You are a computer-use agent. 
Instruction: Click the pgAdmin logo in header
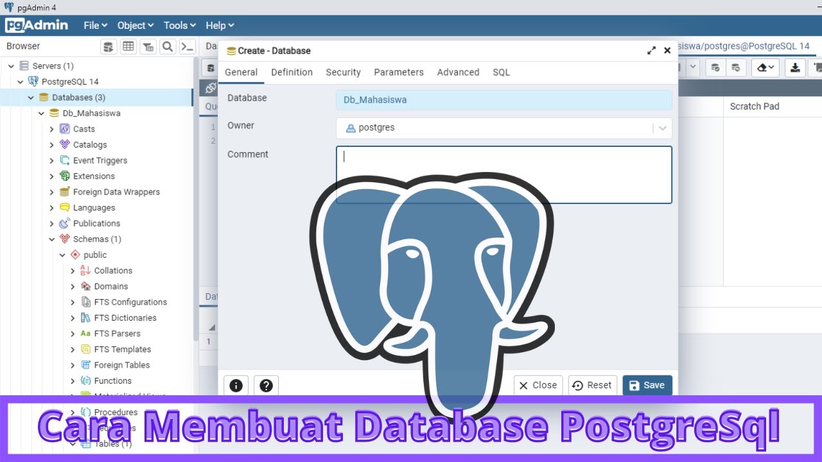37,25
